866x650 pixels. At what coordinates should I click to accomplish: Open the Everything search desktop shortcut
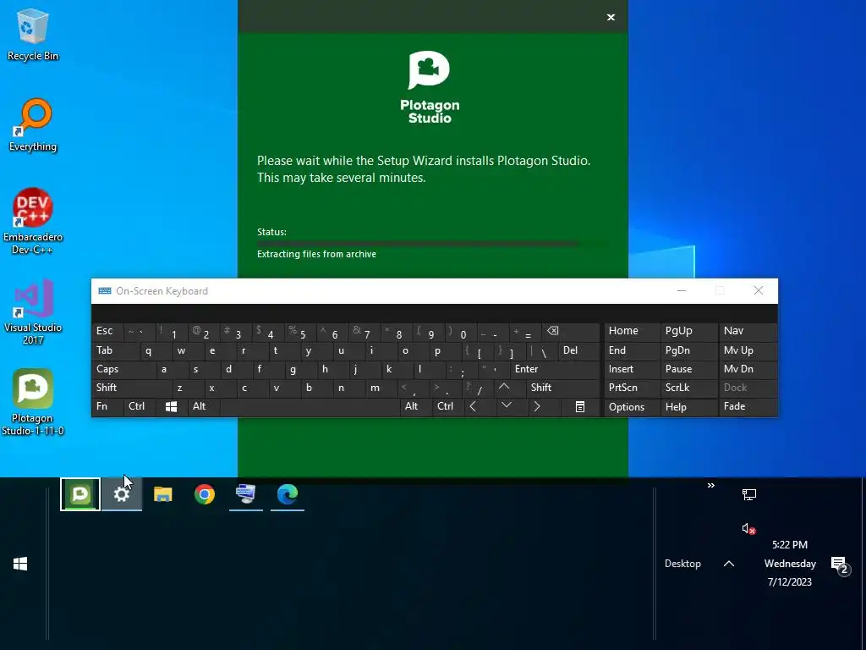(x=33, y=124)
